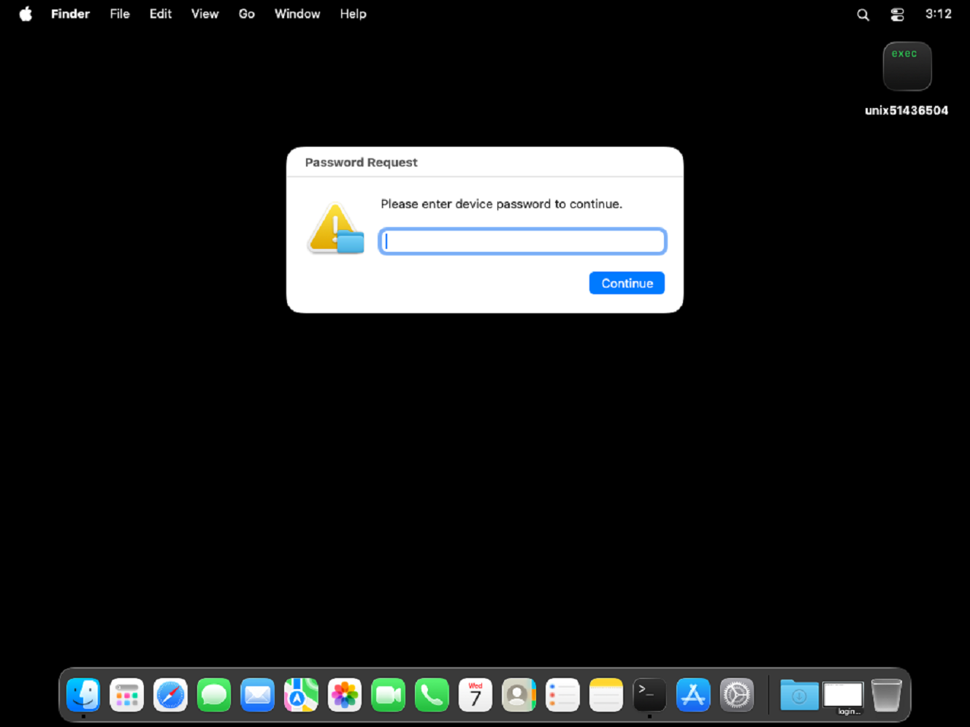Launch Safari from the Dock
The height and width of the screenshot is (727, 970).
(170, 695)
